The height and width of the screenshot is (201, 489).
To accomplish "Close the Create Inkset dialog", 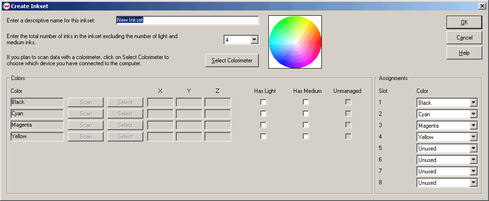I will pos(482,6).
